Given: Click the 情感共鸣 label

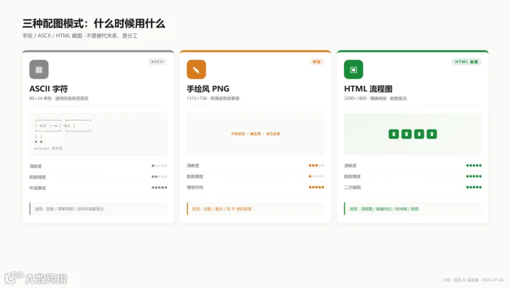Looking at the screenshot, I should (x=195, y=187).
